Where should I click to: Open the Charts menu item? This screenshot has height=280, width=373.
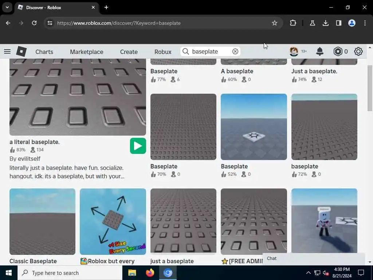click(x=44, y=52)
